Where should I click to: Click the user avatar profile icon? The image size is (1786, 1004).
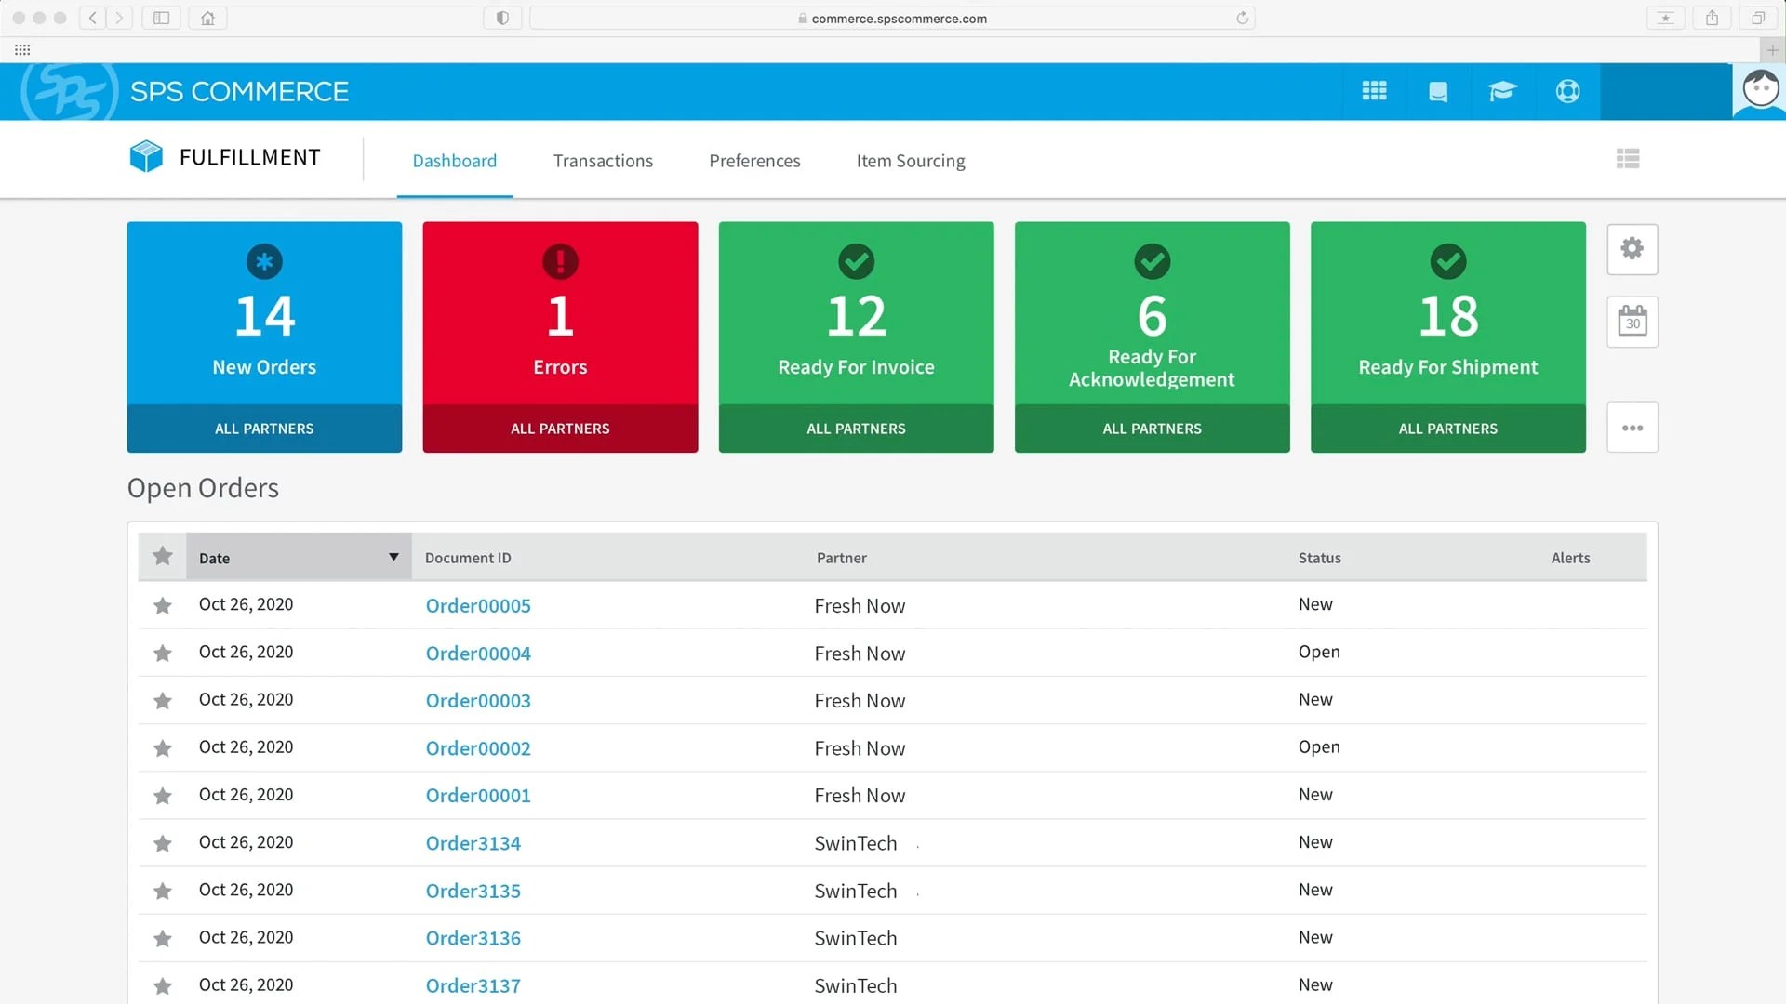tap(1758, 89)
